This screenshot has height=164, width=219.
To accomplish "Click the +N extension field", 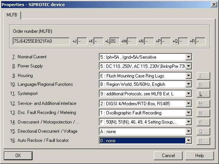I will click(149, 41).
